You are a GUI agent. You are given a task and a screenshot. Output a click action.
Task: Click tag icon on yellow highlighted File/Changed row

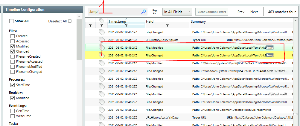pyautogui.click(x=102, y=55)
